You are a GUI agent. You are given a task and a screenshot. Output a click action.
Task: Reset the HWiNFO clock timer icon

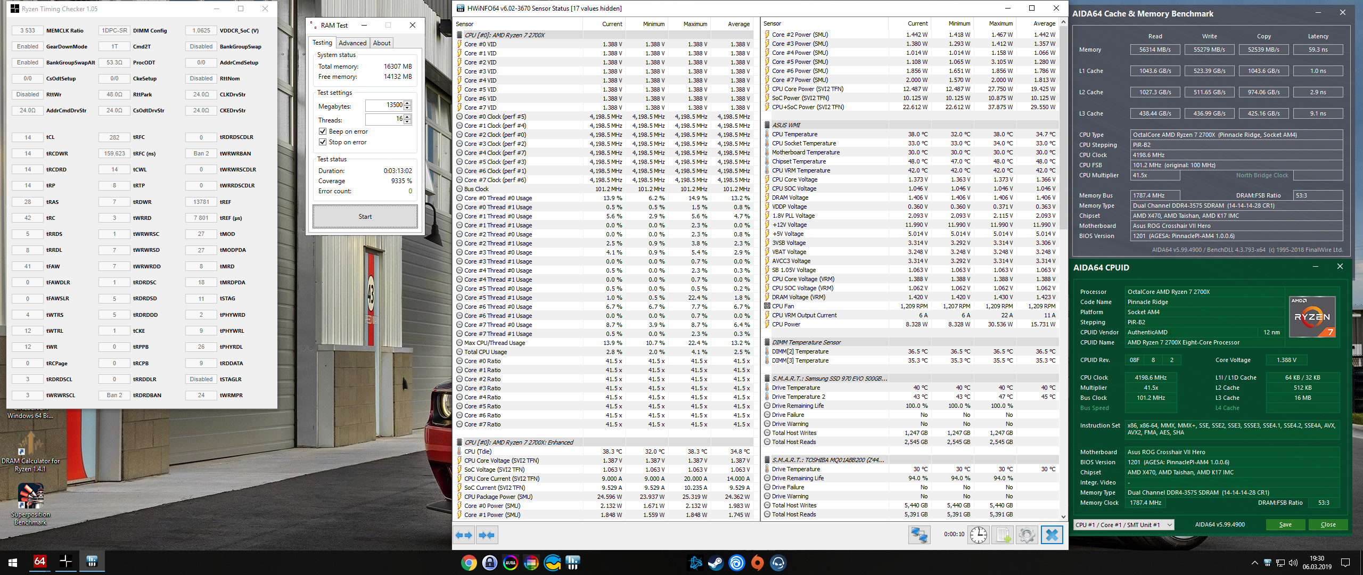click(x=978, y=535)
